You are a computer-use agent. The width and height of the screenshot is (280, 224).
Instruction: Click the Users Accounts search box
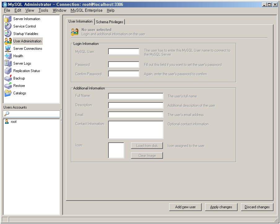pos(31,114)
